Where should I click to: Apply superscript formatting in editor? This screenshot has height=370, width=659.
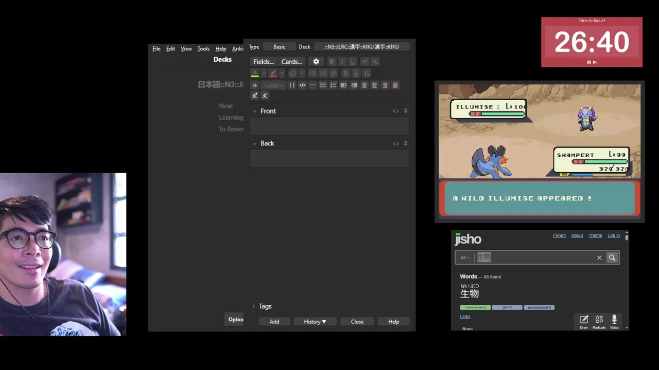(x=365, y=62)
